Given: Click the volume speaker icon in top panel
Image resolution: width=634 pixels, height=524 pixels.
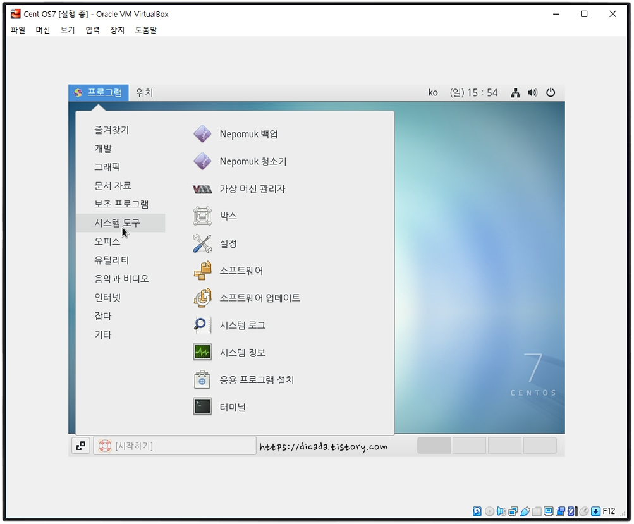Looking at the screenshot, I should coord(532,92).
